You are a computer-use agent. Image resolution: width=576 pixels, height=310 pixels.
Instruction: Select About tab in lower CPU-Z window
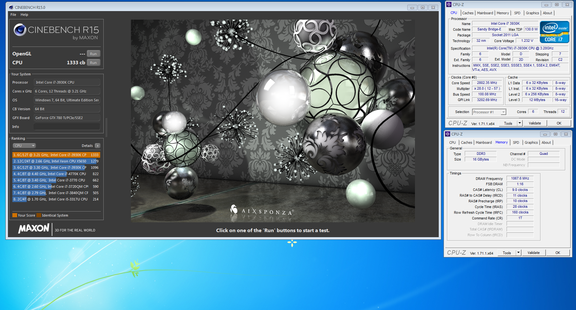tap(546, 142)
